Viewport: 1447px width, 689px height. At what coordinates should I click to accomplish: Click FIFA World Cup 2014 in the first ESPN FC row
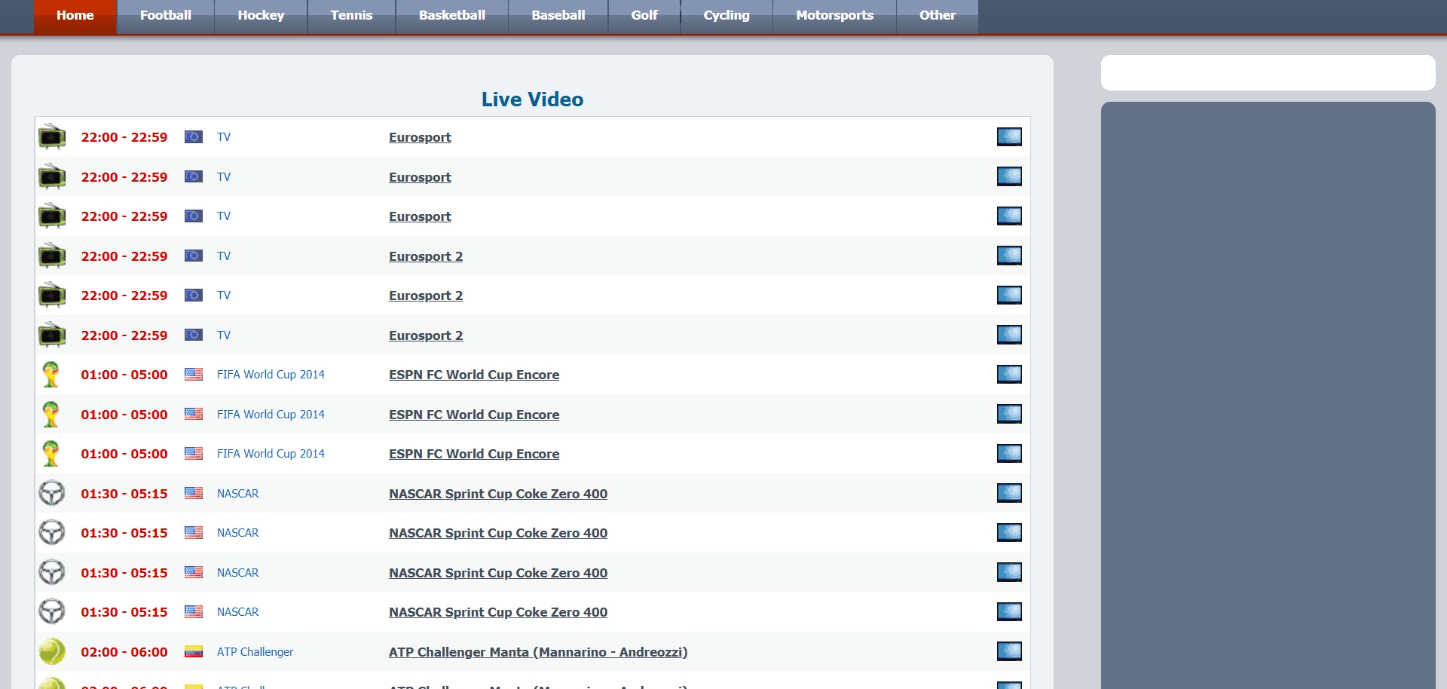(x=271, y=375)
